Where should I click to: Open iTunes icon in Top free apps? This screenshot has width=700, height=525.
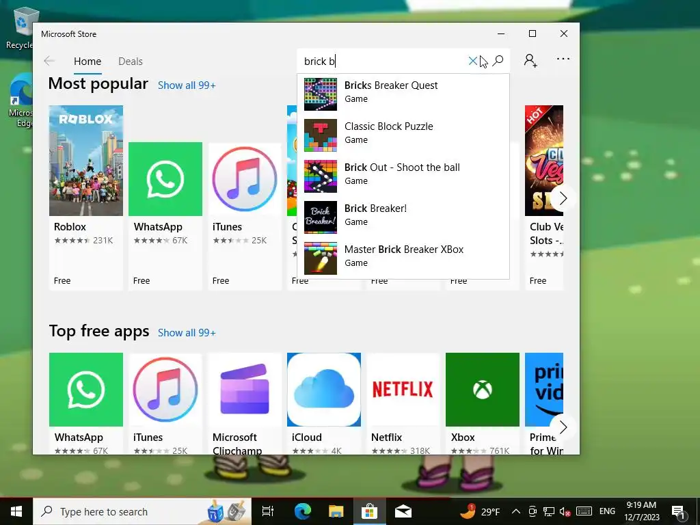pyautogui.click(x=165, y=389)
